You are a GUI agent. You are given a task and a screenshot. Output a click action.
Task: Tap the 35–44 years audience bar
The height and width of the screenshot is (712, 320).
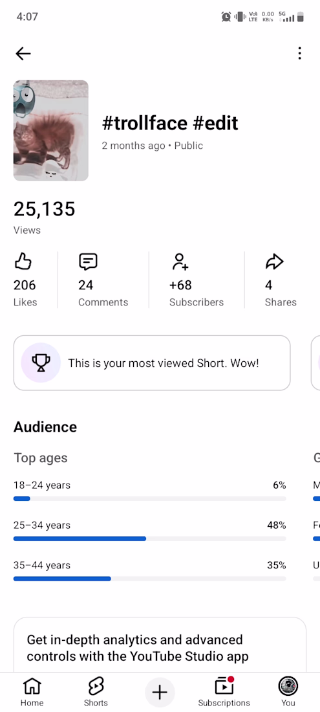pyautogui.click(x=149, y=579)
